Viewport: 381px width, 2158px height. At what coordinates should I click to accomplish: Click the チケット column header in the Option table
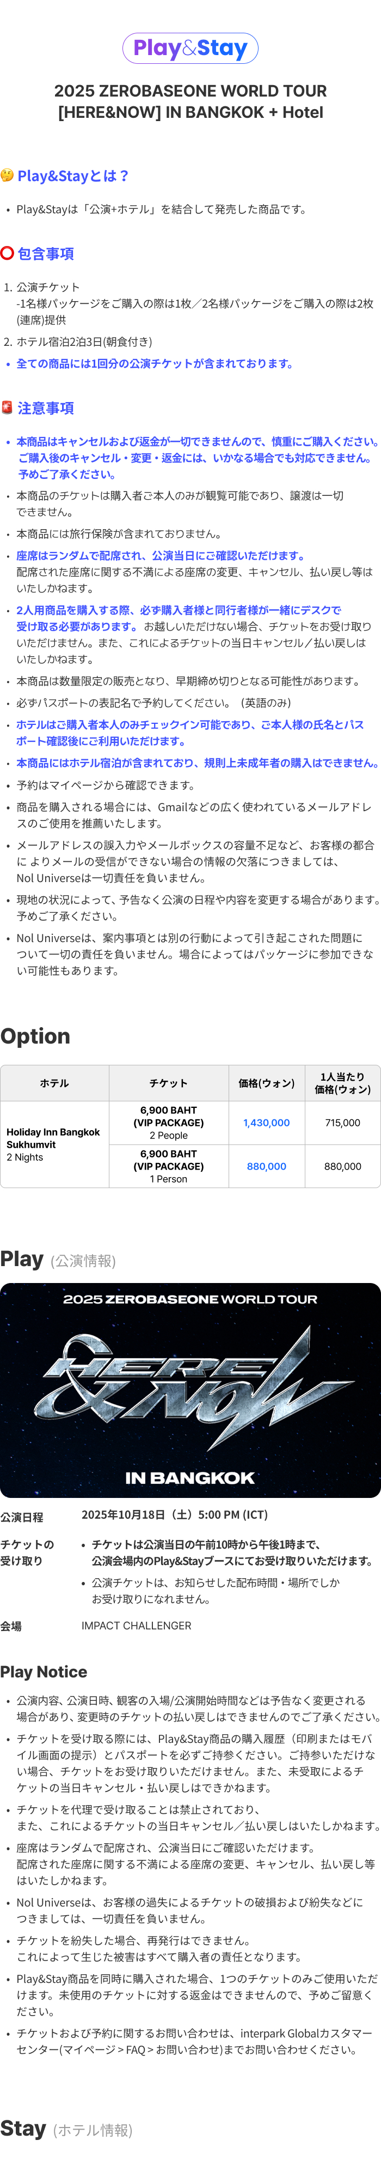[x=169, y=1083]
